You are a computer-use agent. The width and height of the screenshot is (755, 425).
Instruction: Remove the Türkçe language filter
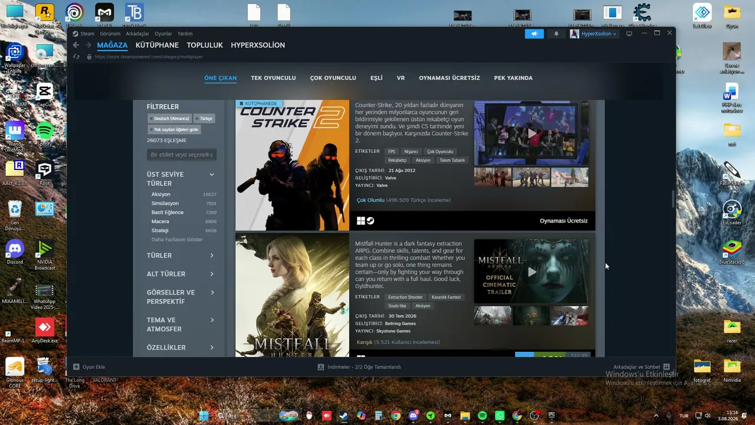(197, 119)
